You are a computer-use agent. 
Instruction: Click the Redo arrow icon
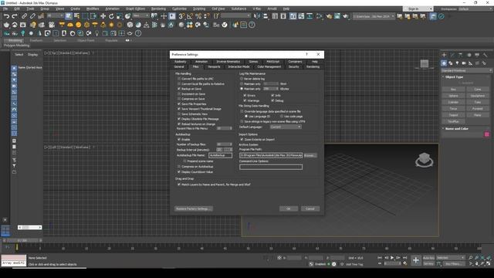[x=15, y=16]
